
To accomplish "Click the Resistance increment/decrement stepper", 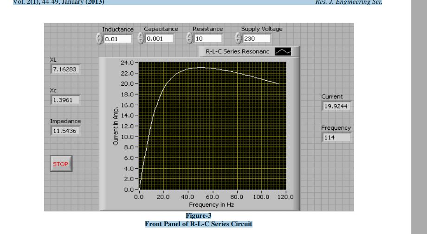I will (189, 38).
